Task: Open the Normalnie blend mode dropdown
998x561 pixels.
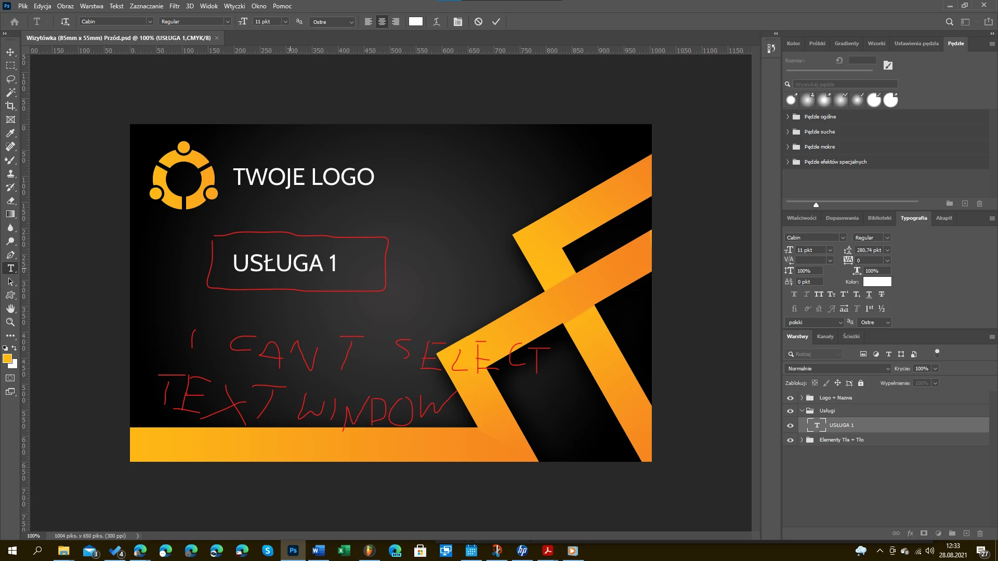Action: 837,369
